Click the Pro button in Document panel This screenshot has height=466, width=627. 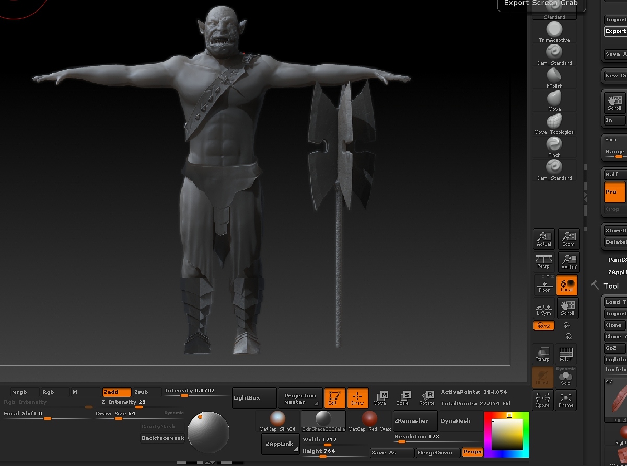pyautogui.click(x=615, y=192)
